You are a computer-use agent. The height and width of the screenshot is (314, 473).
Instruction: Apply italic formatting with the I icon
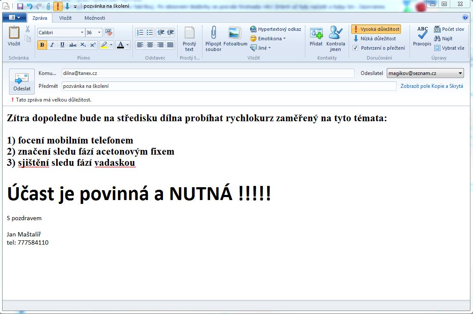[52, 45]
